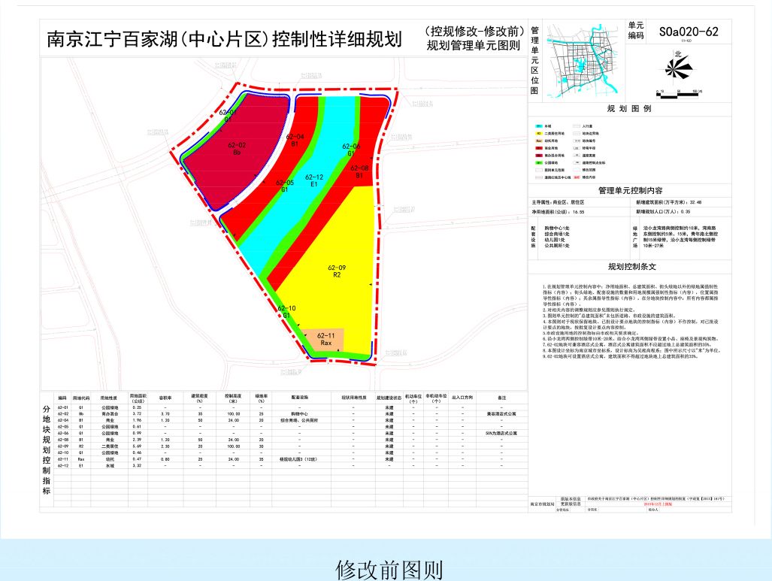Viewport: 772px width, 581px height.
Task: Click table row code 62-09
Action: [x=62, y=446]
